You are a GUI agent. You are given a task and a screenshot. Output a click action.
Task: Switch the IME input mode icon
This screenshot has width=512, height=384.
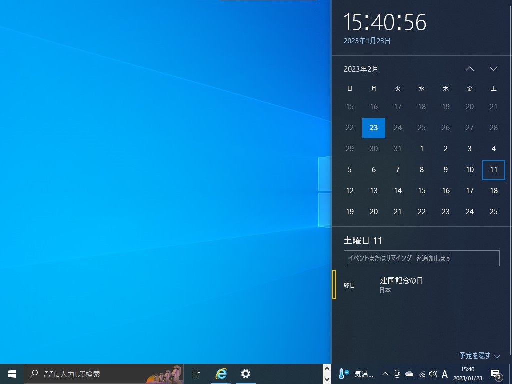(x=445, y=374)
